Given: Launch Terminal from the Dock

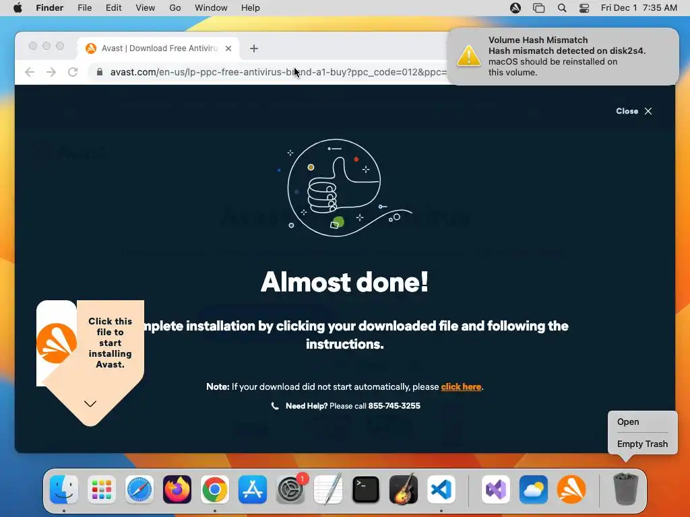Looking at the screenshot, I should click(x=366, y=489).
